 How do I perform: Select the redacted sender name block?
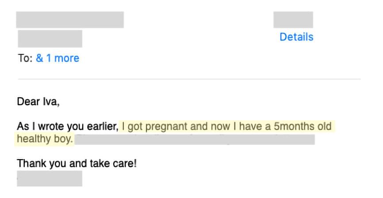[70, 19]
